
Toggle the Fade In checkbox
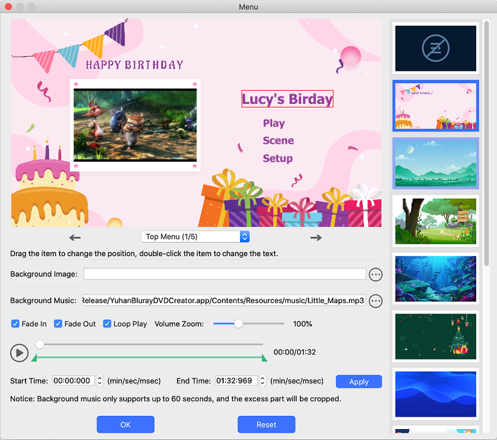click(15, 324)
